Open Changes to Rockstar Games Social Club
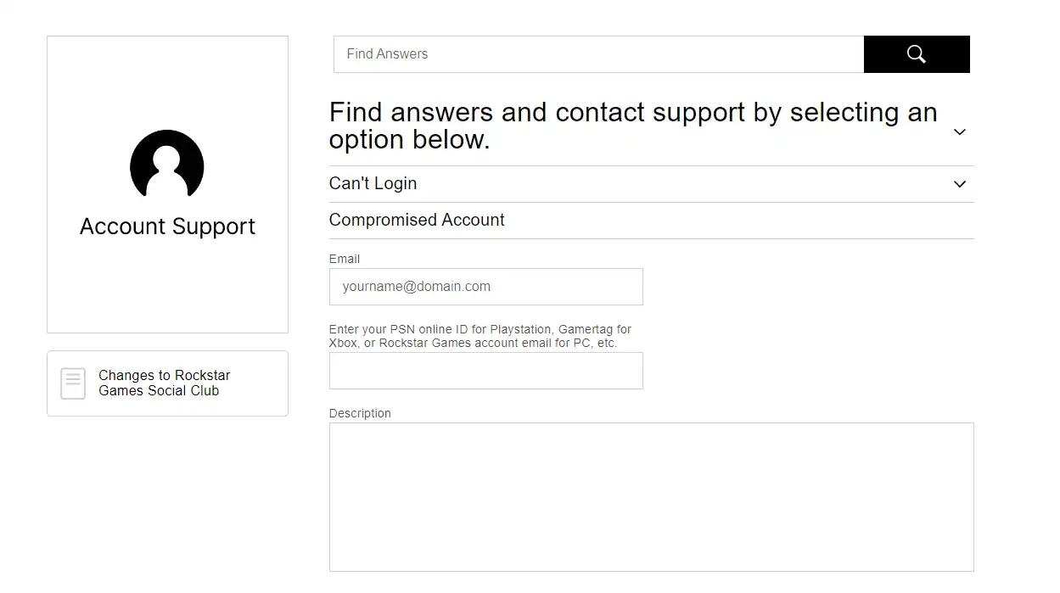This screenshot has height=593, width=1060. click(164, 383)
